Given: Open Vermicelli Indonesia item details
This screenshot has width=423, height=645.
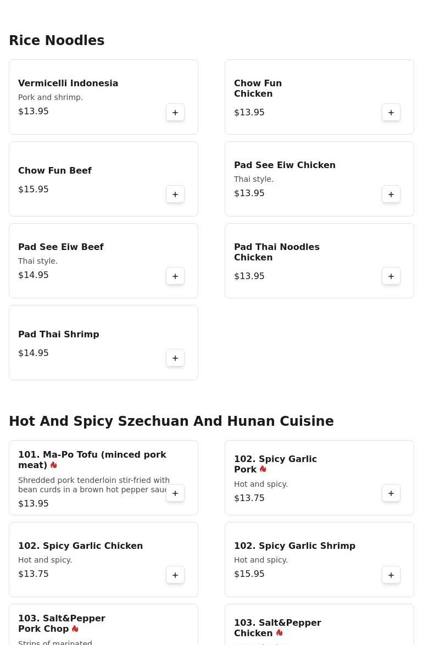Looking at the screenshot, I should pyautogui.click(x=68, y=84).
